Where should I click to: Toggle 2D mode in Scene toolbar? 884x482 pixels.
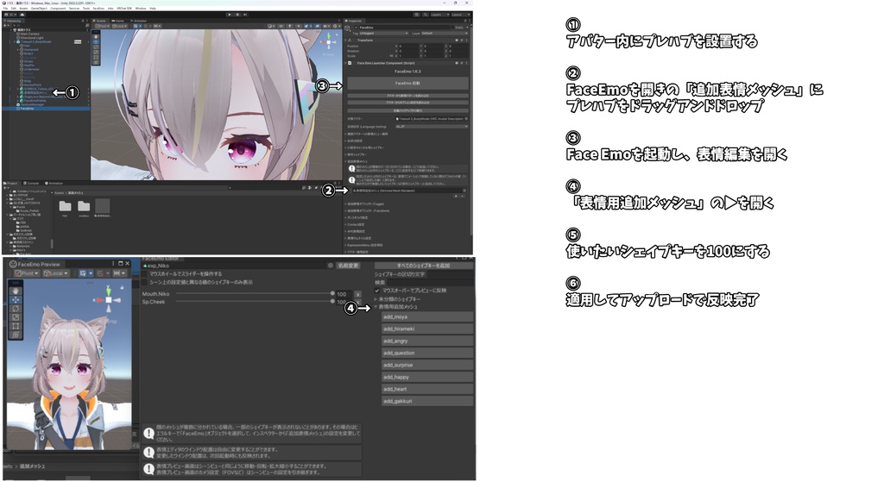point(282,26)
